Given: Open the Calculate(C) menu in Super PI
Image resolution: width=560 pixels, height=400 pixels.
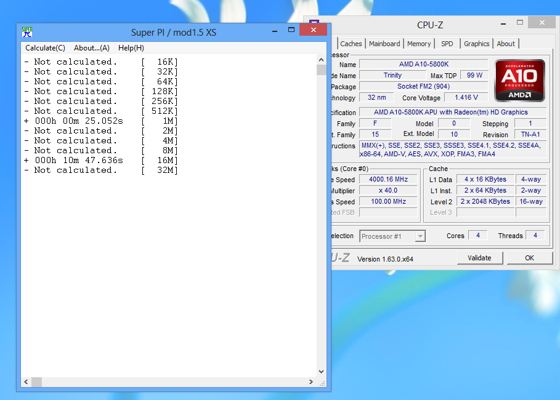Looking at the screenshot, I should point(45,48).
